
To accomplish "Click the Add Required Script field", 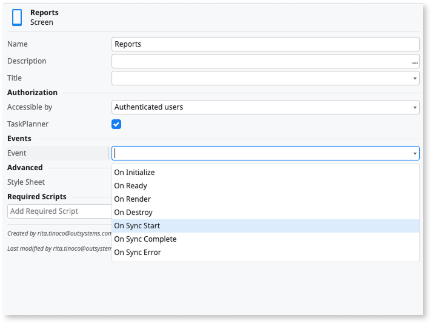I will click(x=59, y=211).
